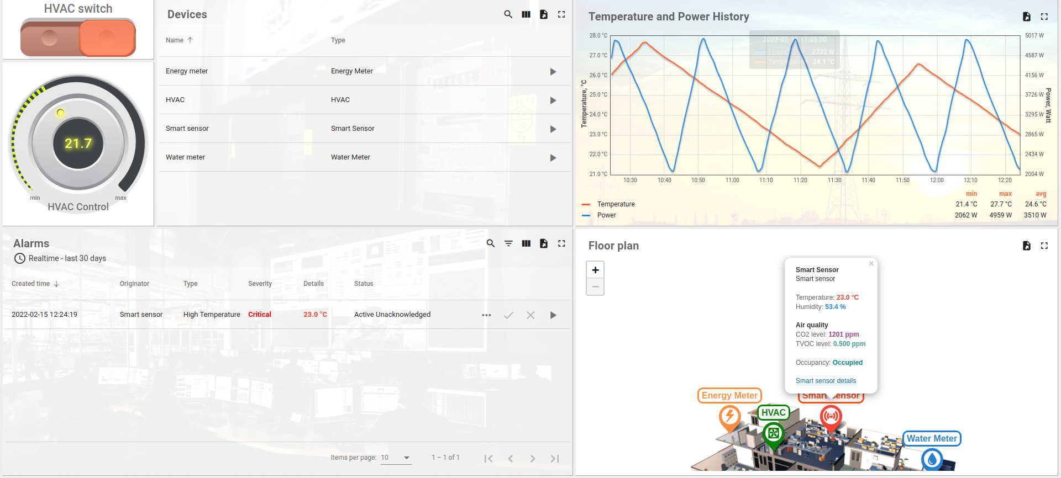Export Devices widget data

click(544, 14)
